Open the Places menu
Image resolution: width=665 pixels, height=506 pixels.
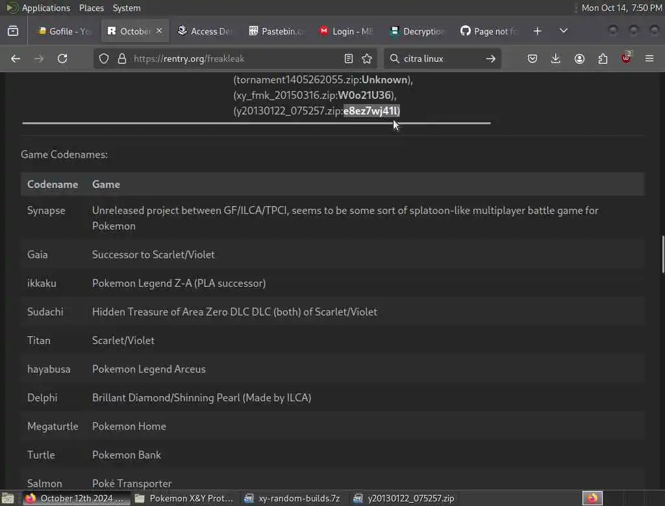91,8
